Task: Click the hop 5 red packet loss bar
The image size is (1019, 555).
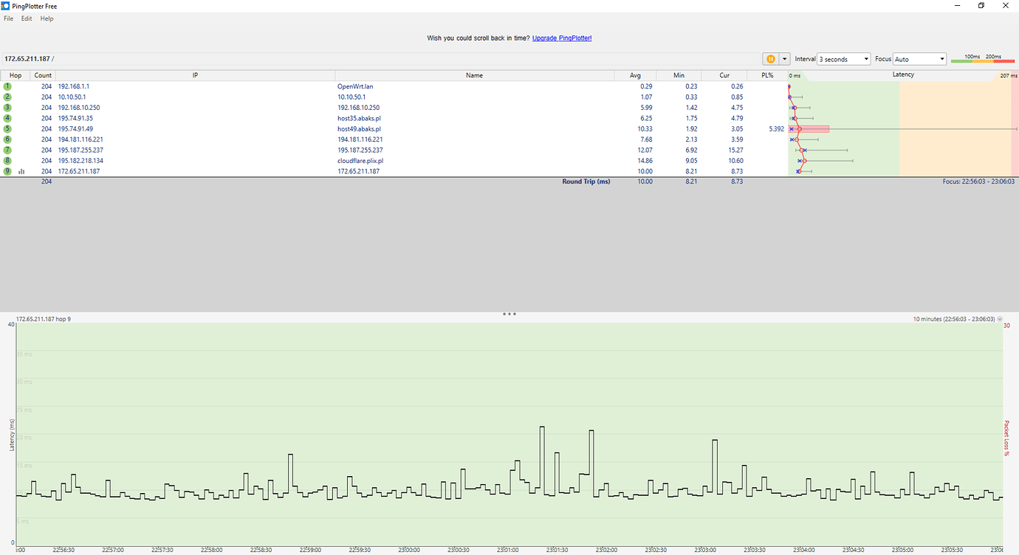Action: [x=809, y=128]
